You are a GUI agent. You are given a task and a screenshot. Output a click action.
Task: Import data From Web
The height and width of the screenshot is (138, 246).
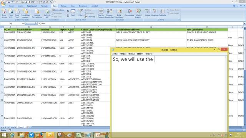pos(10,13)
